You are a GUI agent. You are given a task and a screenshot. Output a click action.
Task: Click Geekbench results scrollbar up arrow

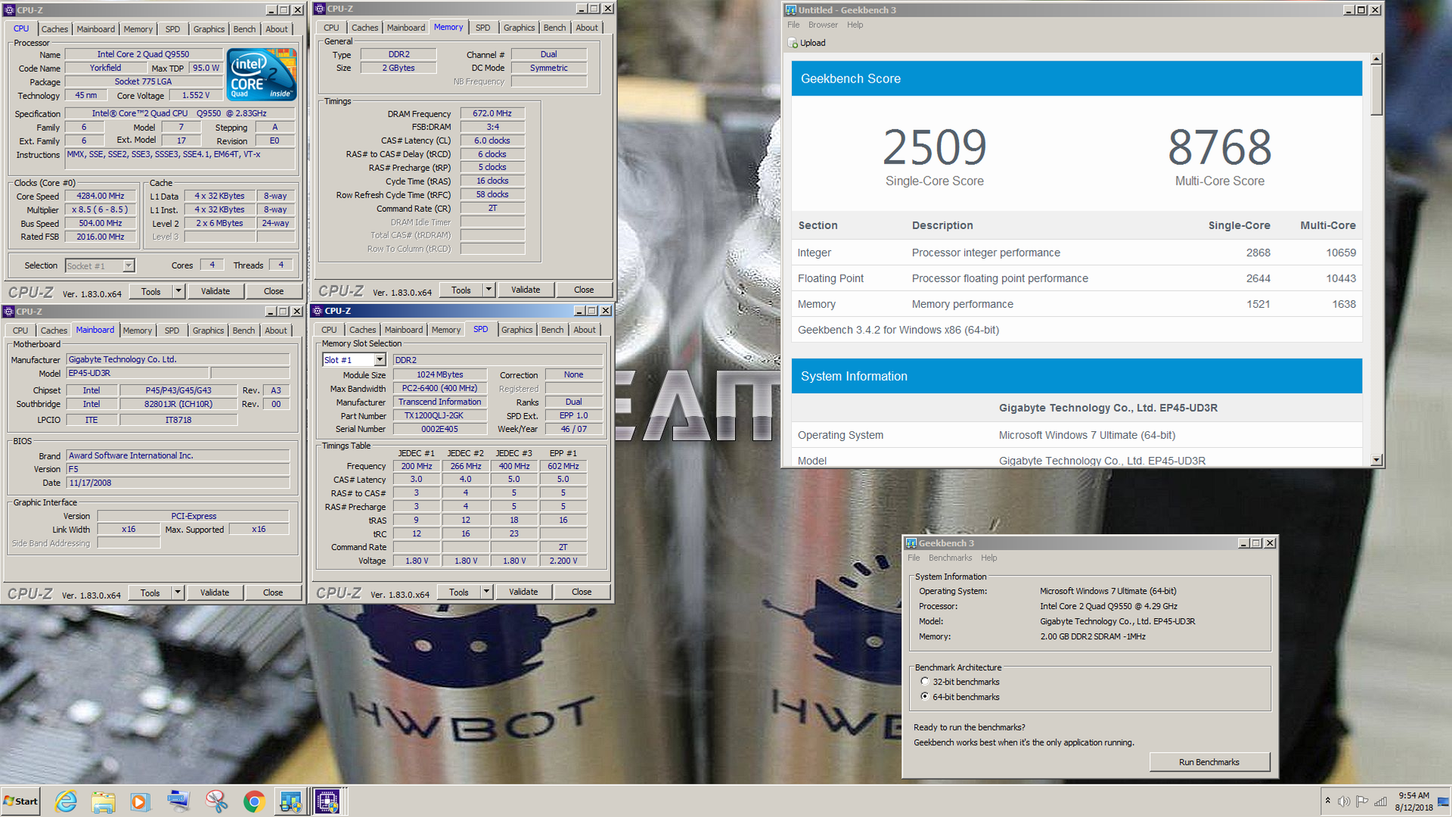click(1376, 58)
